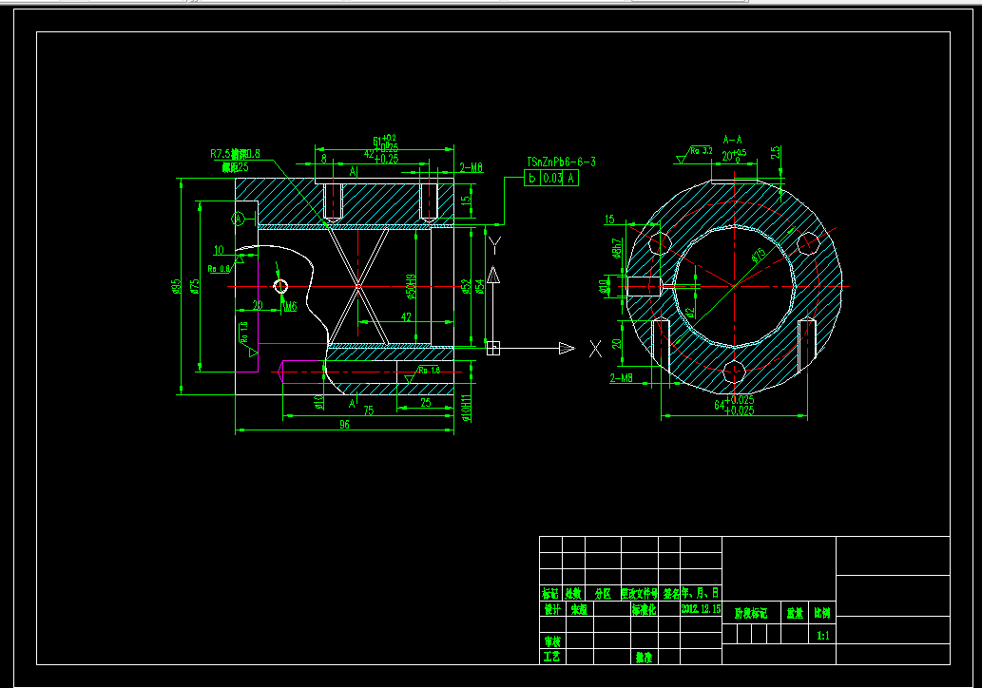Select the 分区 column header
Screen dimensions: 982x688
tap(603, 593)
